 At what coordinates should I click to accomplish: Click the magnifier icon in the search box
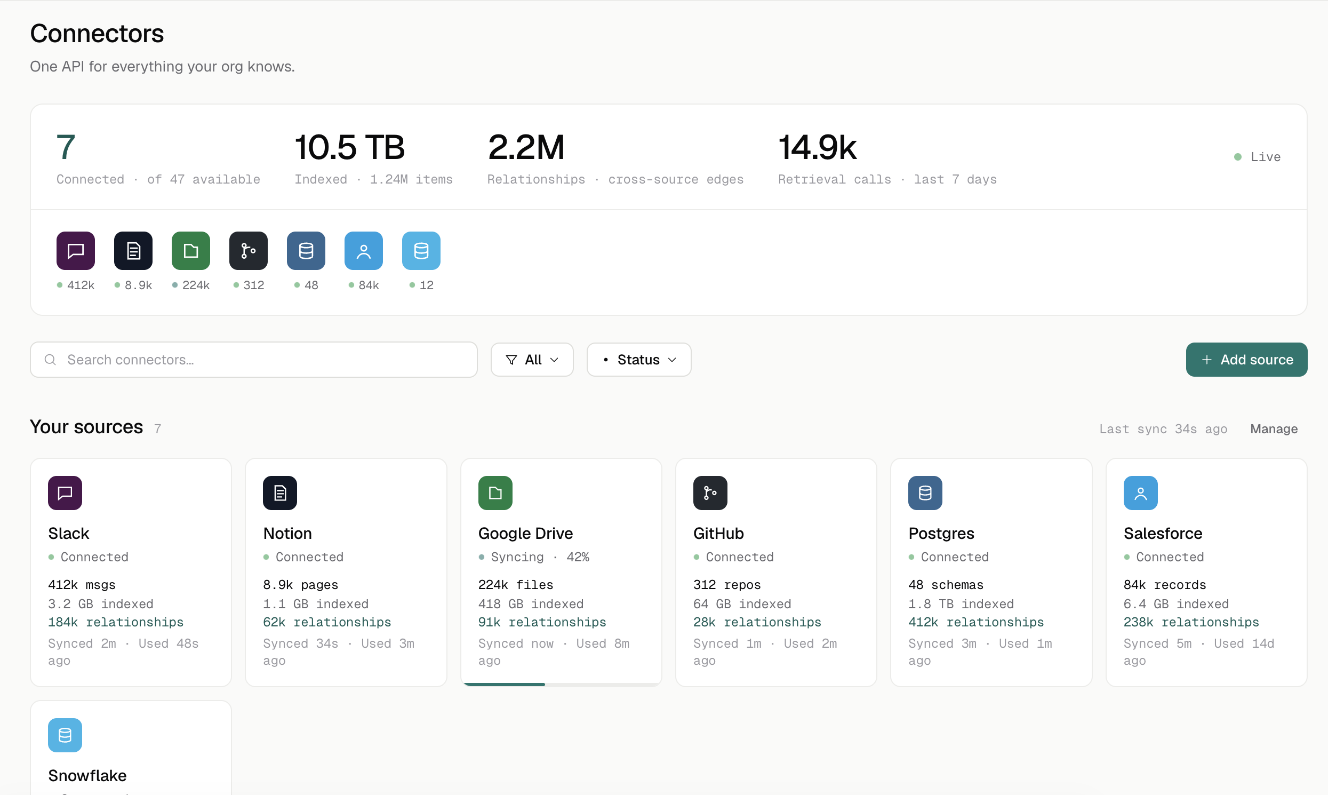[50, 360]
